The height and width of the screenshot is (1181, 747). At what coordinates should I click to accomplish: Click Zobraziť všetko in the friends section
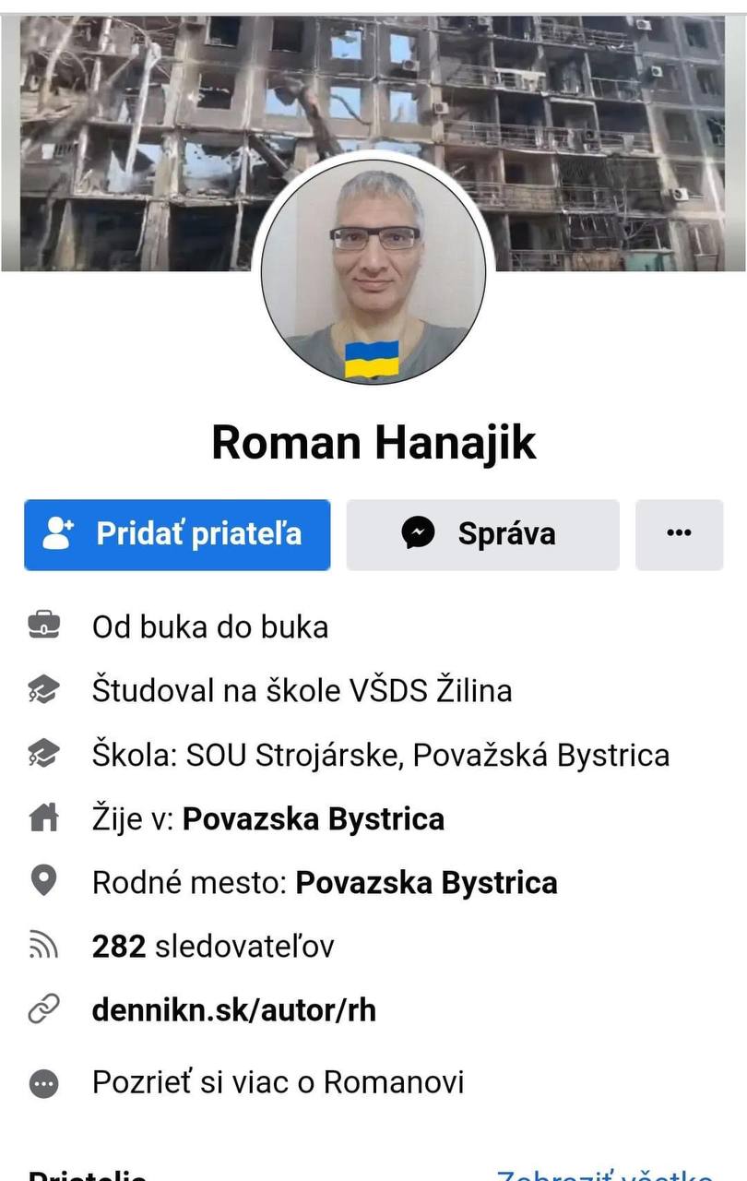coord(604,1175)
